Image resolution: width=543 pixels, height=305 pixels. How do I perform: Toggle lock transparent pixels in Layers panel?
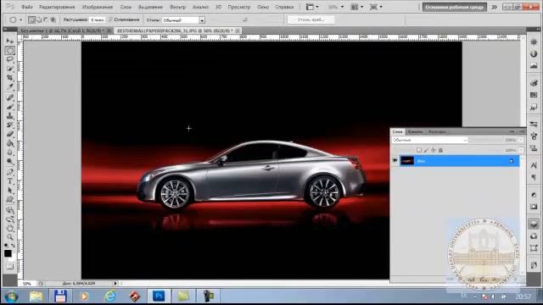click(419, 150)
